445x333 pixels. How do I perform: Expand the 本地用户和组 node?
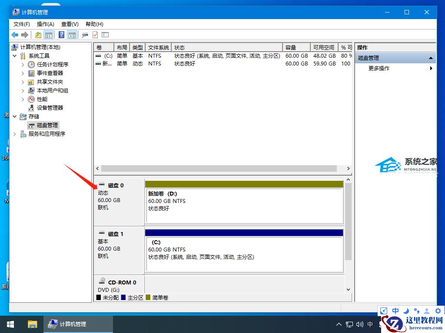23,91
